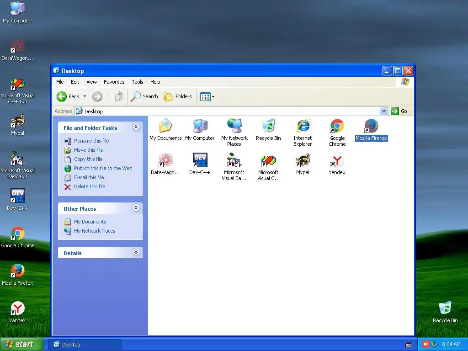The image size is (468, 351).
Task: Open the Help menu
Action: 155,82
